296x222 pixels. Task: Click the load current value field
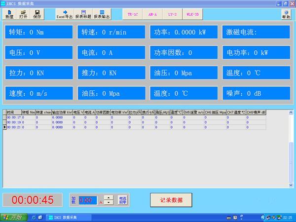(88, 200)
